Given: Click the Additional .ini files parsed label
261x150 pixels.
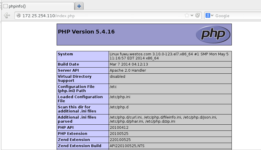Looking at the screenshot, I should click(x=77, y=119).
